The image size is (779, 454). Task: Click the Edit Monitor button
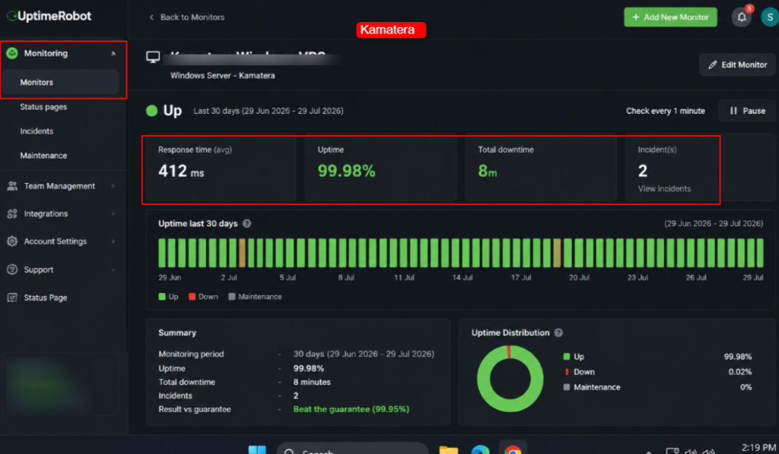click(x=737, y=65)
